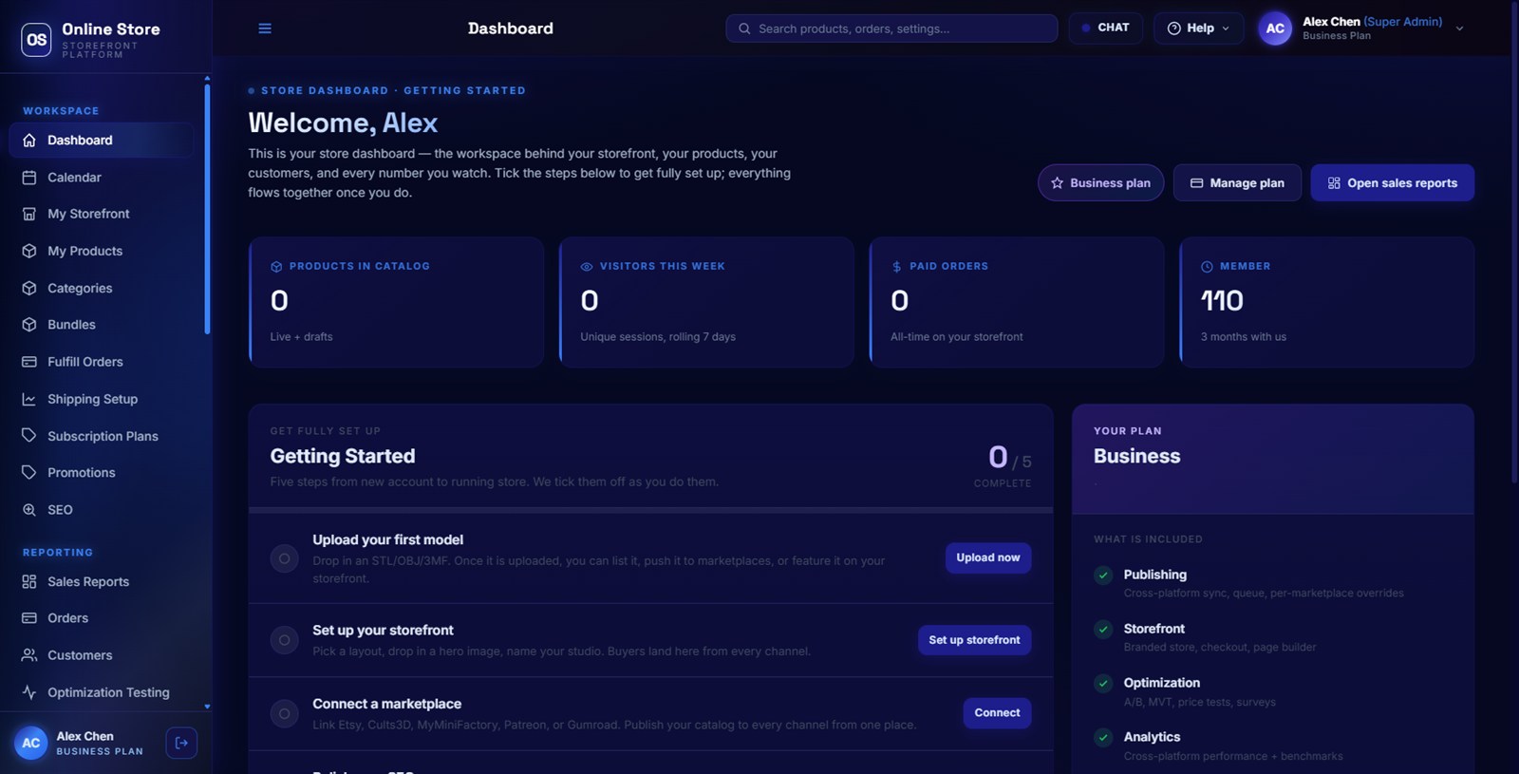Click the Manage plan button
Screen dimensions: 1519x774
[x=1237, y=183]
